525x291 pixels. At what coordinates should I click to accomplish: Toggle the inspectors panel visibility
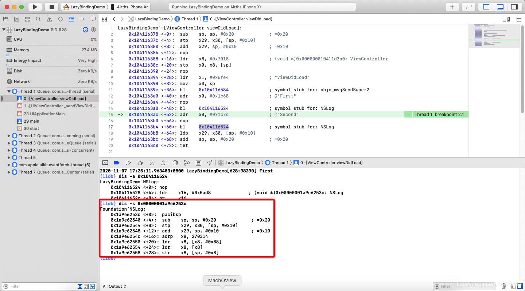tap(514, 7)
